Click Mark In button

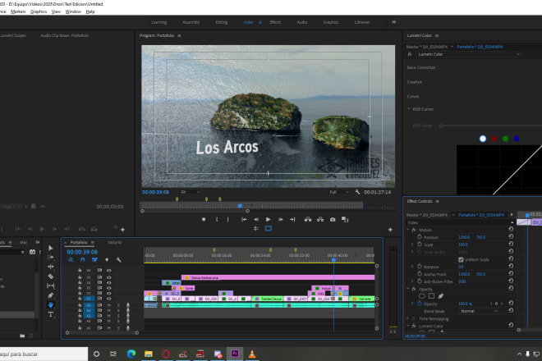[x=217, y=220]
